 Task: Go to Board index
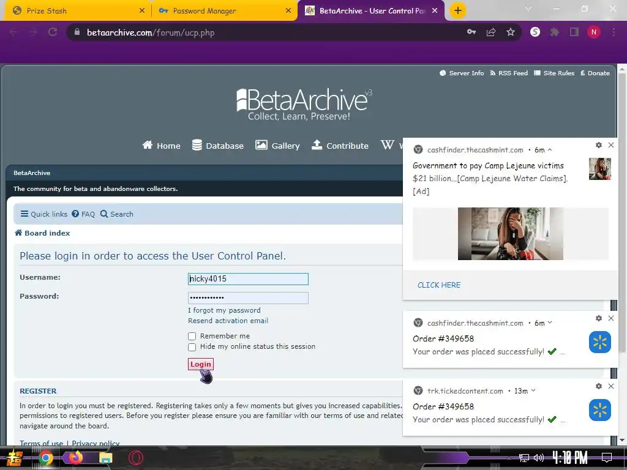pos(42,233)
